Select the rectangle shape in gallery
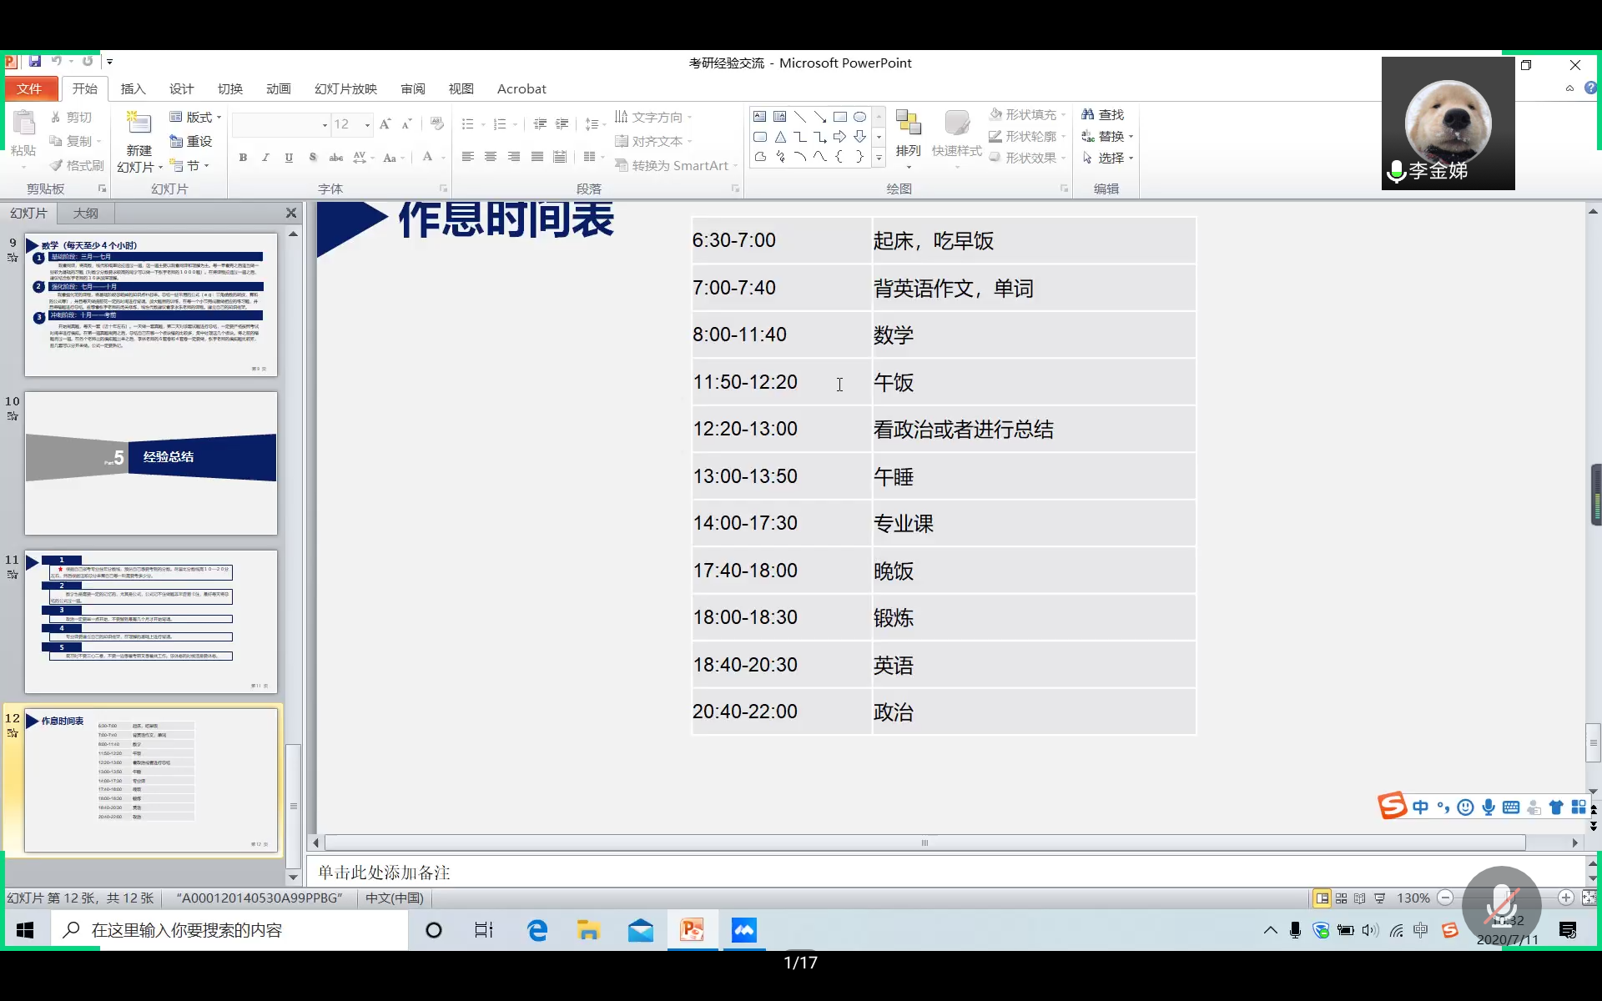 pos(839,117)
